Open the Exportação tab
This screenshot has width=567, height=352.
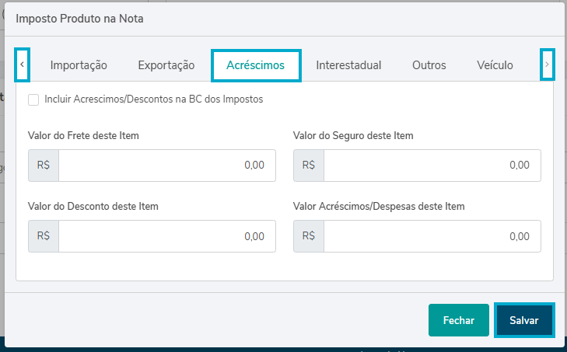166,65
